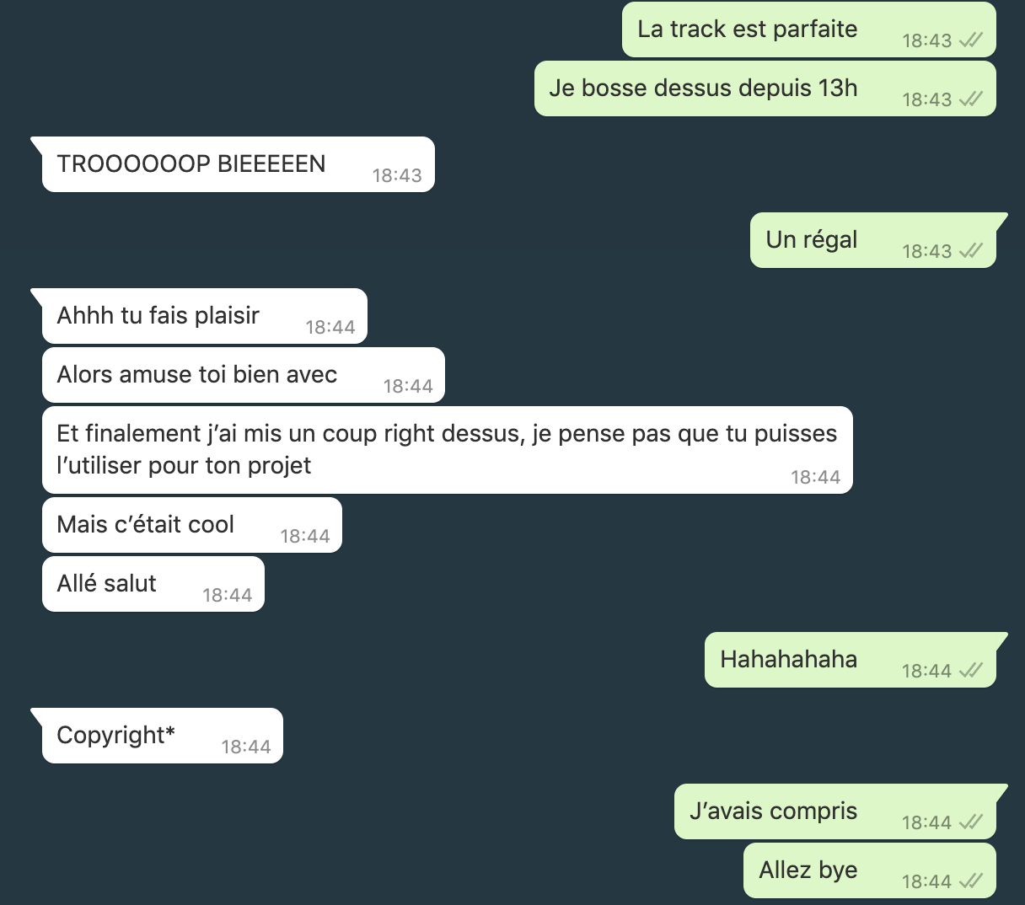1025x905 pixels.
Task: Click the double-check icon on "Un régal"
Action: click(971, 251)
